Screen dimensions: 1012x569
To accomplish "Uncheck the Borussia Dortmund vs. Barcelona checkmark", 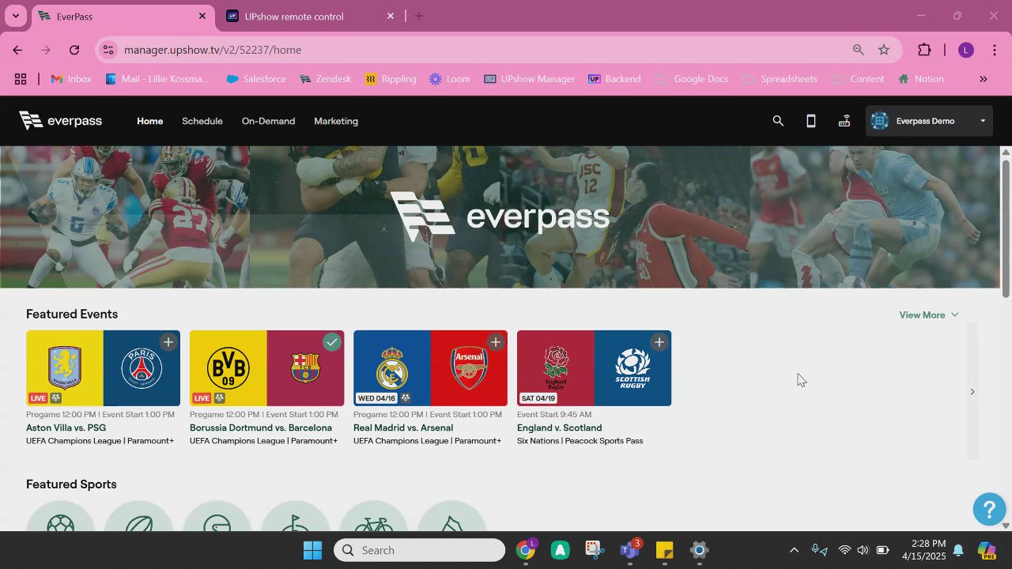I will click(332, 342).
